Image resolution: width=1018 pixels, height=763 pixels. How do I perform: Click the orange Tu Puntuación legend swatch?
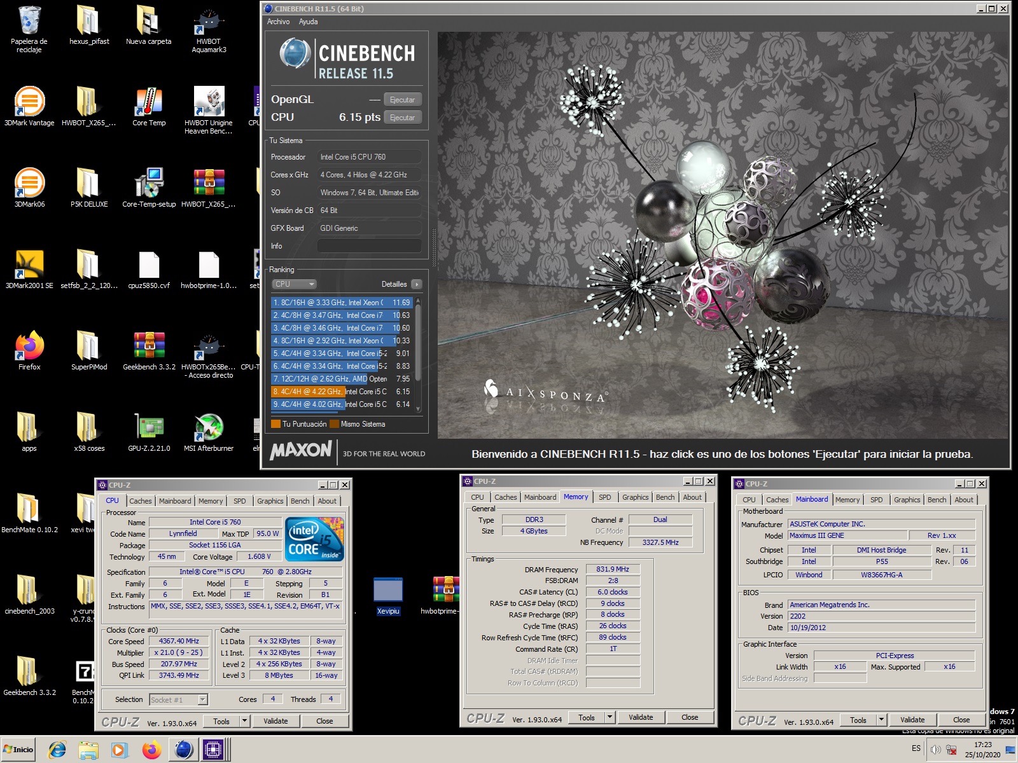click(x=275, y=424)
